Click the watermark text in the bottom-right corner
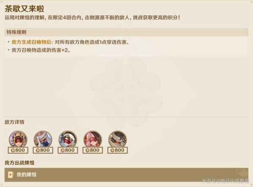Viewport: 253px width, 187px height. [x=225, y=181]
